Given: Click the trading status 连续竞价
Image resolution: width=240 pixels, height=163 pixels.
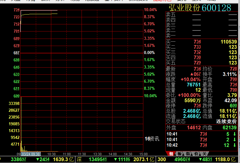Looking at the screenshot, I should coord(226,121).
